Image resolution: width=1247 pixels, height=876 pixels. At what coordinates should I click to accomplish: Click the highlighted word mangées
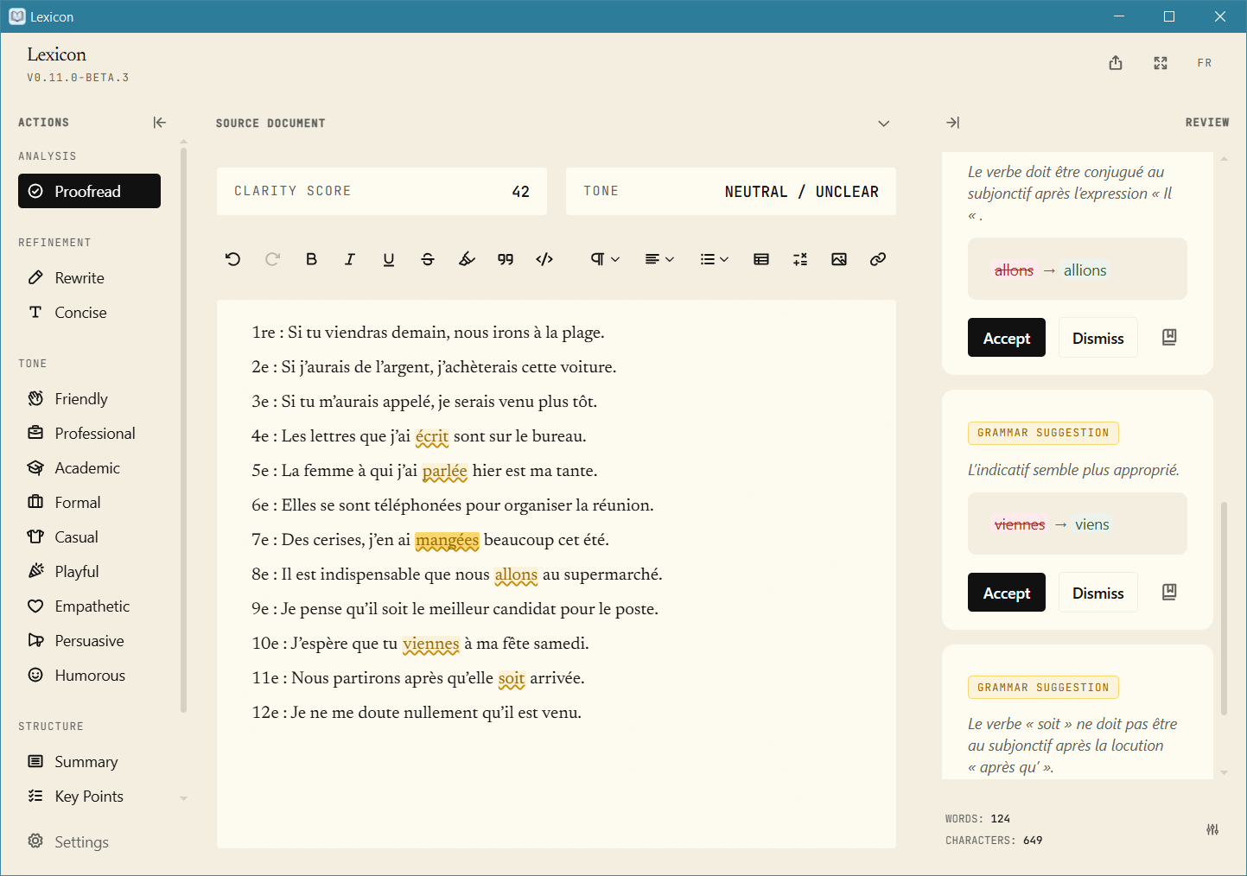click(447, 540)
